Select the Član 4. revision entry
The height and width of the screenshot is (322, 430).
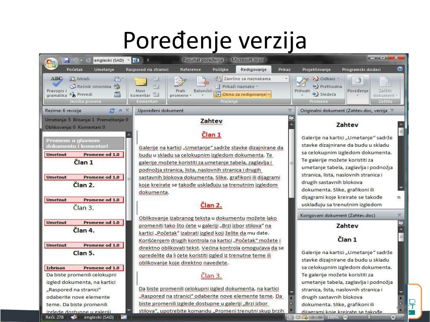(x=84, y=230)
